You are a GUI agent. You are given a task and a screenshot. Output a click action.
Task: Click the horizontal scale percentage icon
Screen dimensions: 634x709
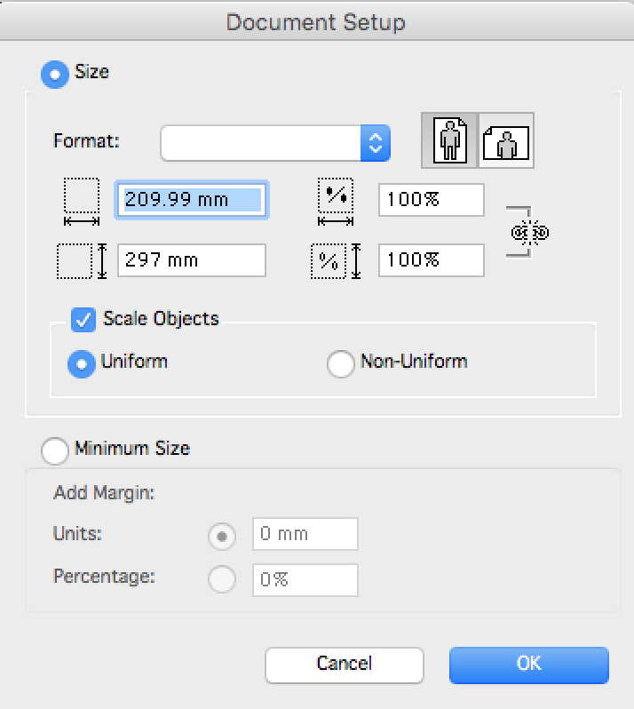(336, 201)
